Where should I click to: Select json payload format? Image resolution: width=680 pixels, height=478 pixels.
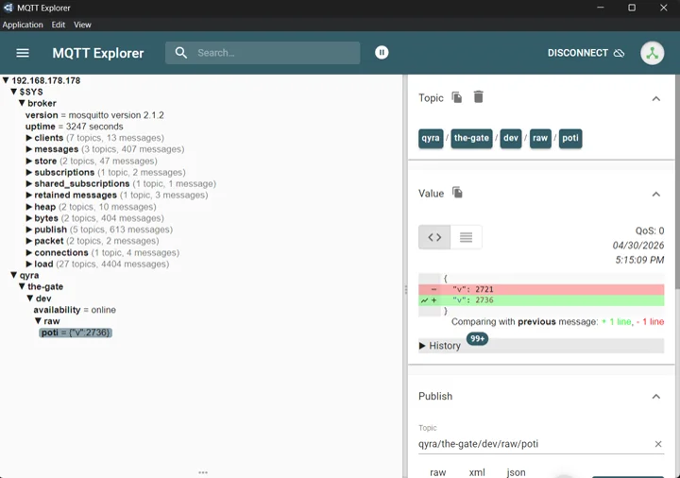pyautogui.click(x=516, y=472)
